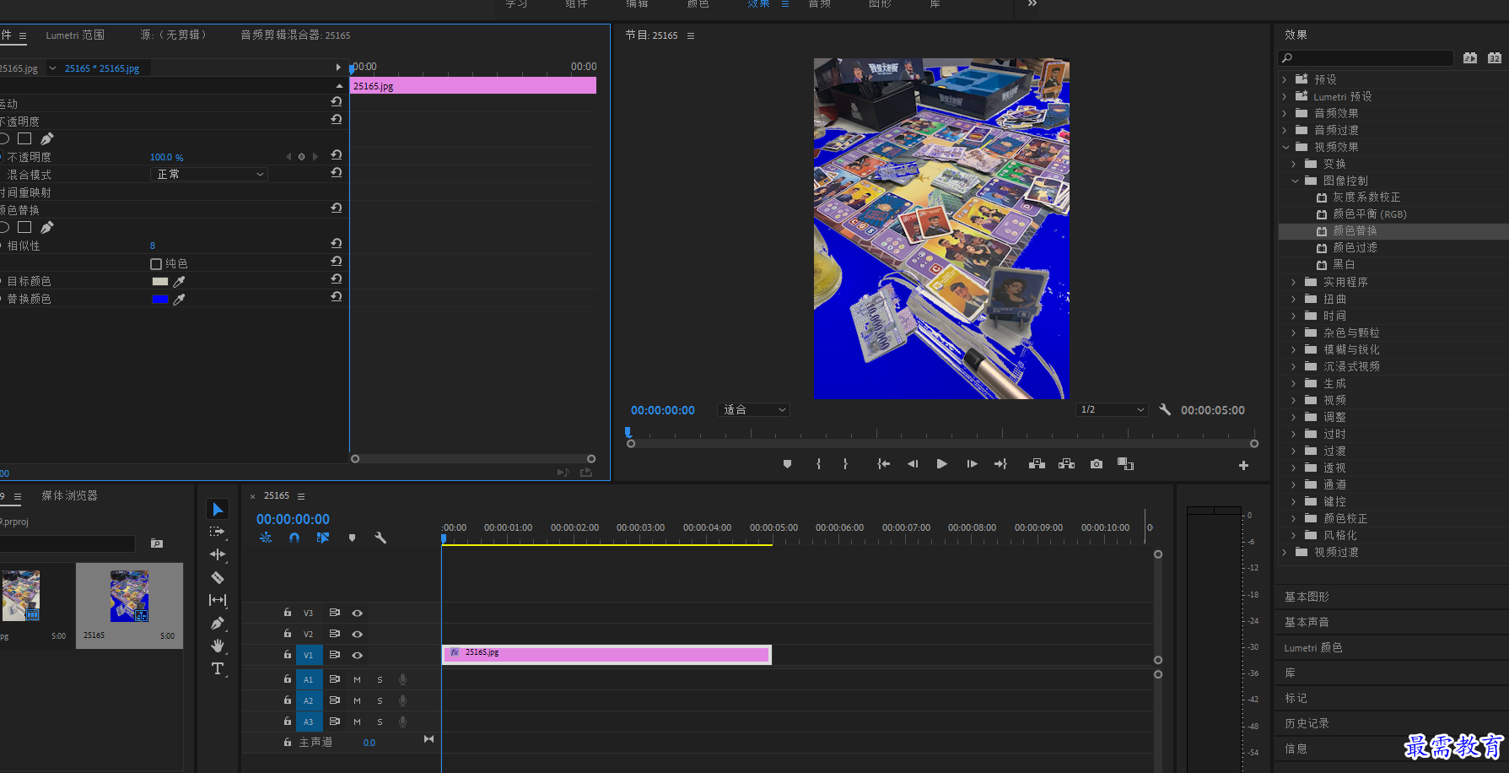The height and width of the screenshot is (773, 1509).
Task: Click the target color swatch
Action: pos(160,282)
